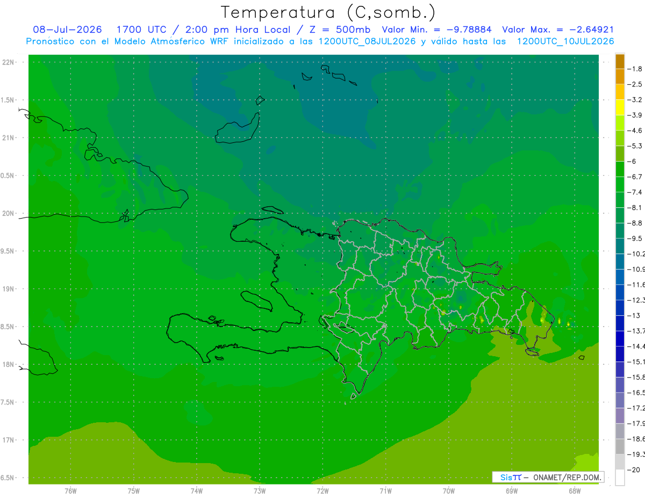Viewport: 645px width, 498px height.
Task: Click the "74W" longitude label
Action: [x=197, y=490]
